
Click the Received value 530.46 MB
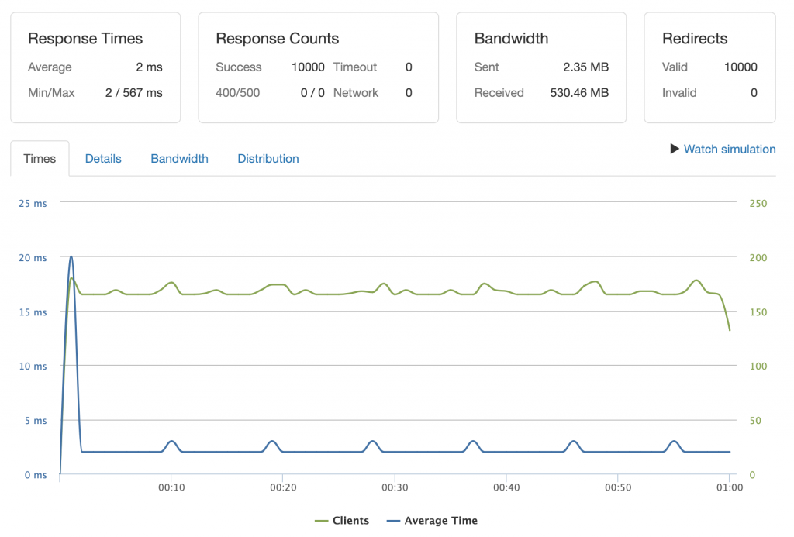click(579, 93)
